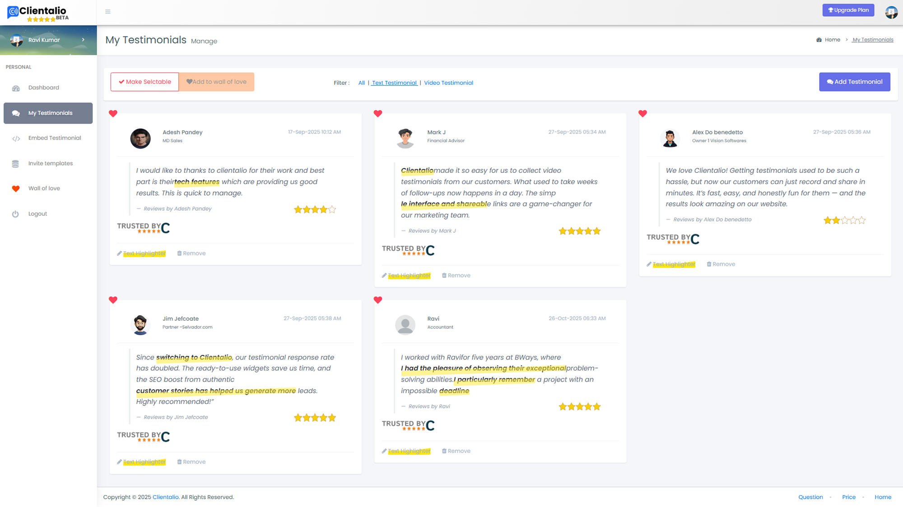Toggle heart on Alex Do benedetto testimonial
This screenshot has height=507, width=903.
pyautogui.click(x=642, y=114)
